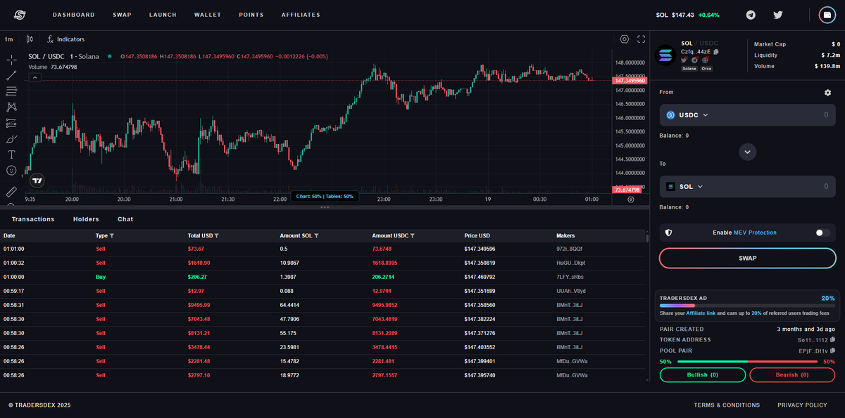Collapse the chart legend arrow
Viewport: 845px width, 418px height.
click(35, 77)
